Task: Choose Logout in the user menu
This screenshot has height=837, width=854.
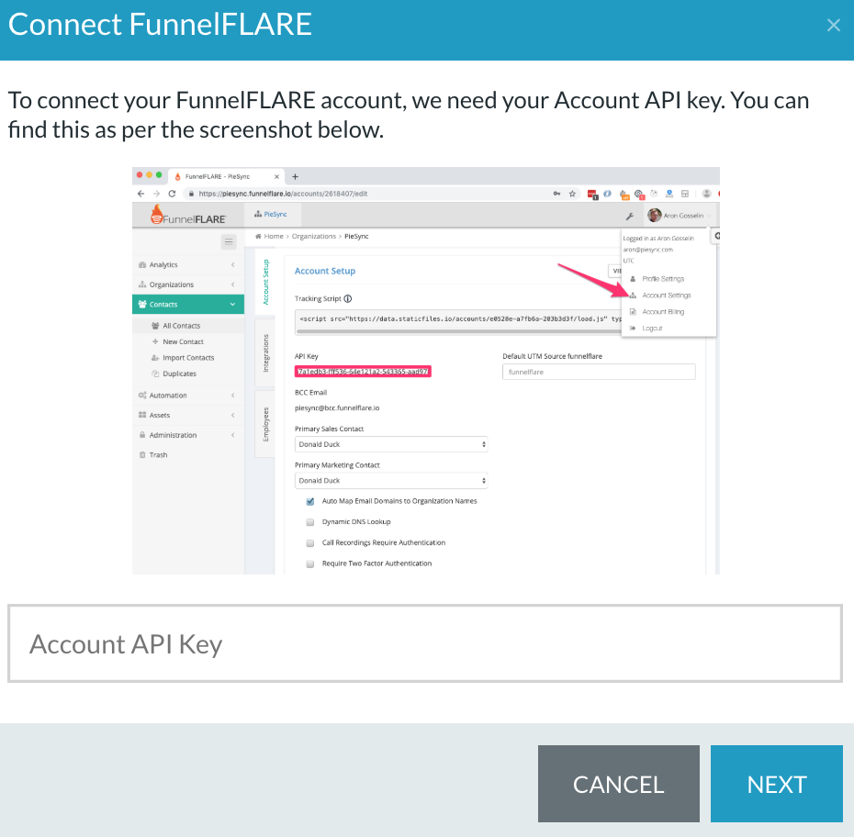Action: coord(652,329)
